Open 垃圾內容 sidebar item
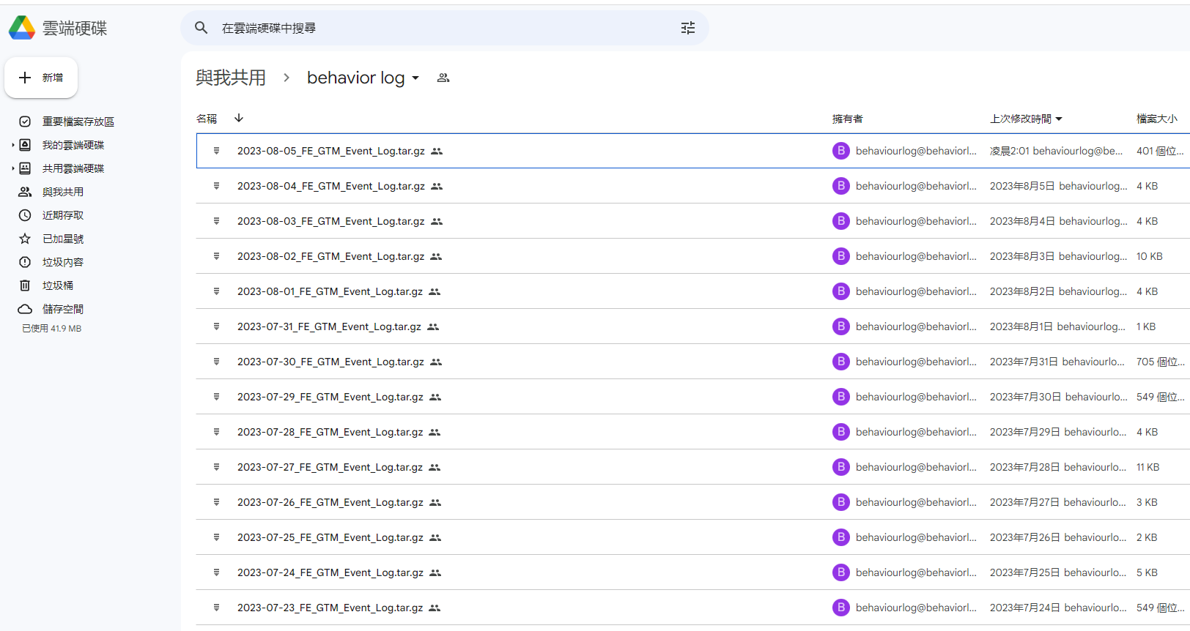The image size is (1190, 631). coord(63,262)
